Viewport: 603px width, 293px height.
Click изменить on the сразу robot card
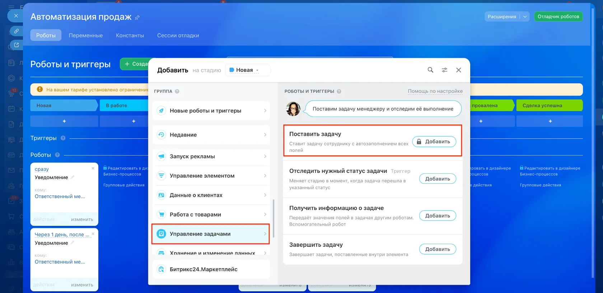[x=82, y=219]
